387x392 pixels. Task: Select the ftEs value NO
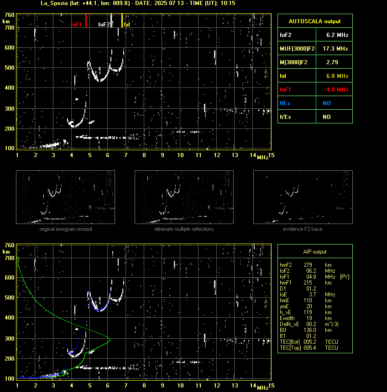tap(327, 103)
